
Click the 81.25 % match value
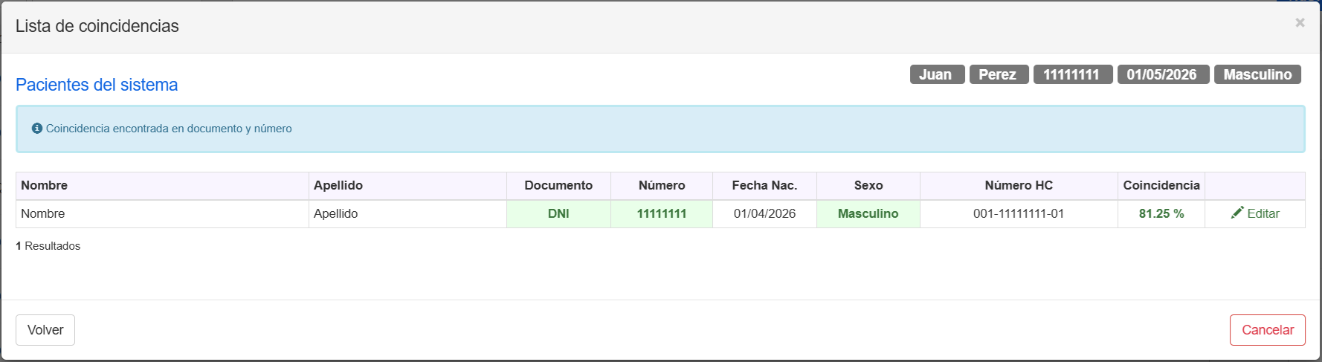pos(1161,214)
